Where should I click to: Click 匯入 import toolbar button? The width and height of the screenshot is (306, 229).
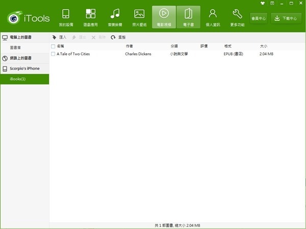click(60, 37)
